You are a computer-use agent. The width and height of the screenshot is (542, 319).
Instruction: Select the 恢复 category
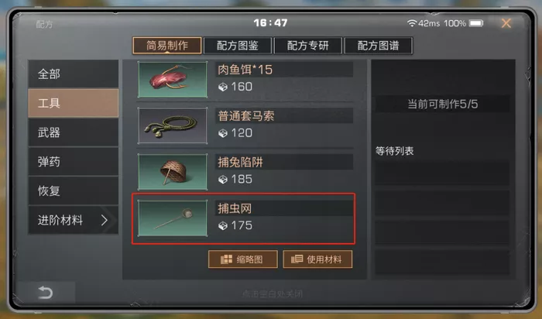click(x=74, y=190)
